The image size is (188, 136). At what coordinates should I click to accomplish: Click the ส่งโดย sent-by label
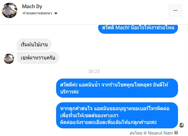(136, 133)
